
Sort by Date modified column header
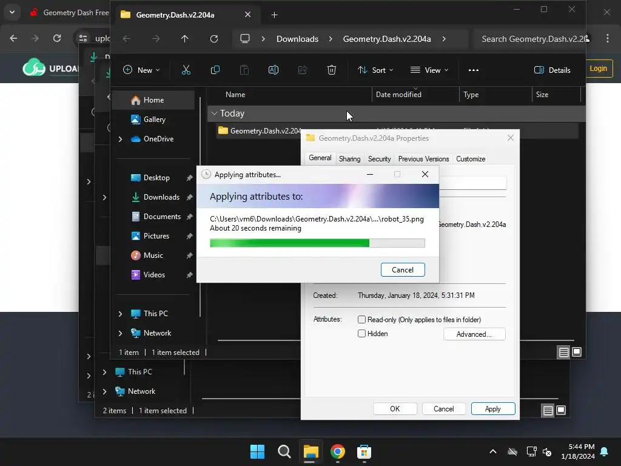click(x=415, y=95)
